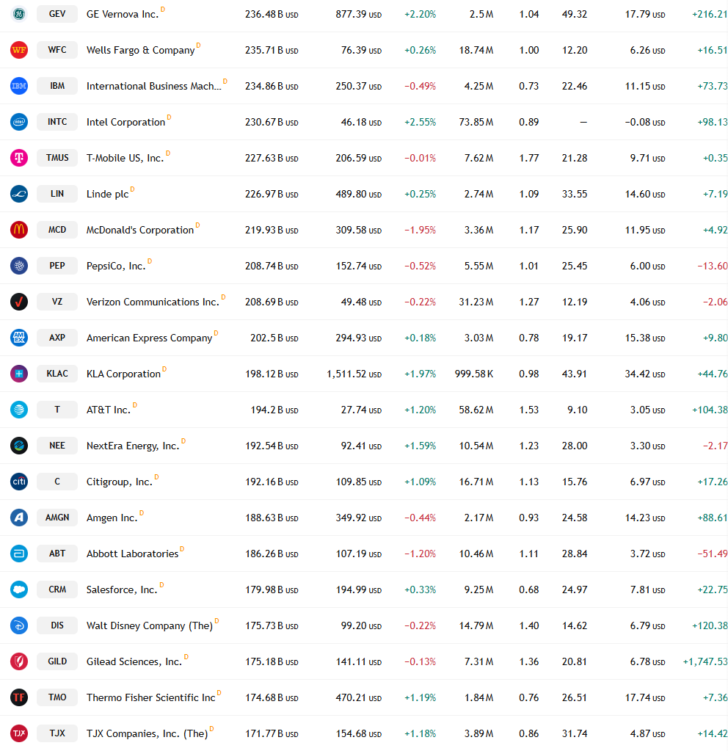Select KLA EPS 34.42 USD
This screenshot has height=751, width=728.
644,374
